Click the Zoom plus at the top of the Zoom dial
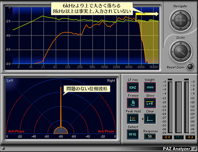Image resolution: width=198 pixels, height=152 pixels. coord(181,43)
